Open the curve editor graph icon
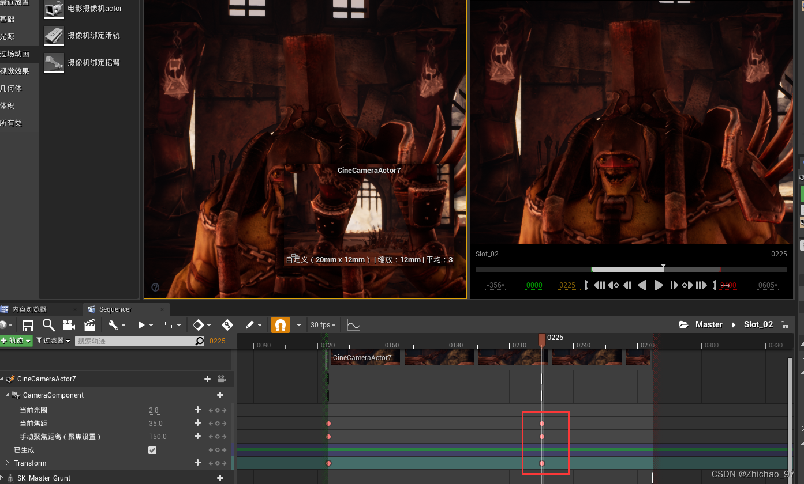Image resolution: width=804 pixels, height=484 pixels. [x=353, y=325]
